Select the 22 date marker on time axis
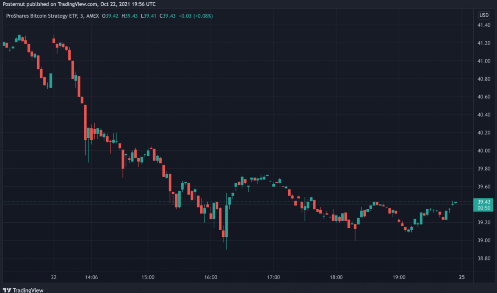Screen dimensions: 497x293 coord(53,277)
